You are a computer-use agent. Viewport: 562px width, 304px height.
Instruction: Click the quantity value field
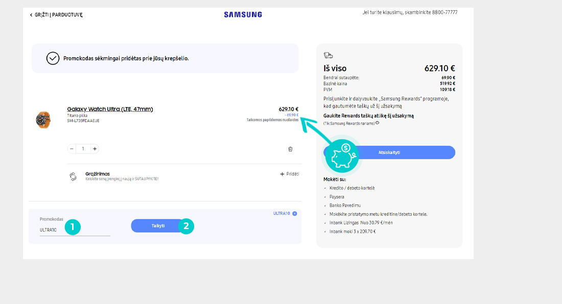coord(83,149)
